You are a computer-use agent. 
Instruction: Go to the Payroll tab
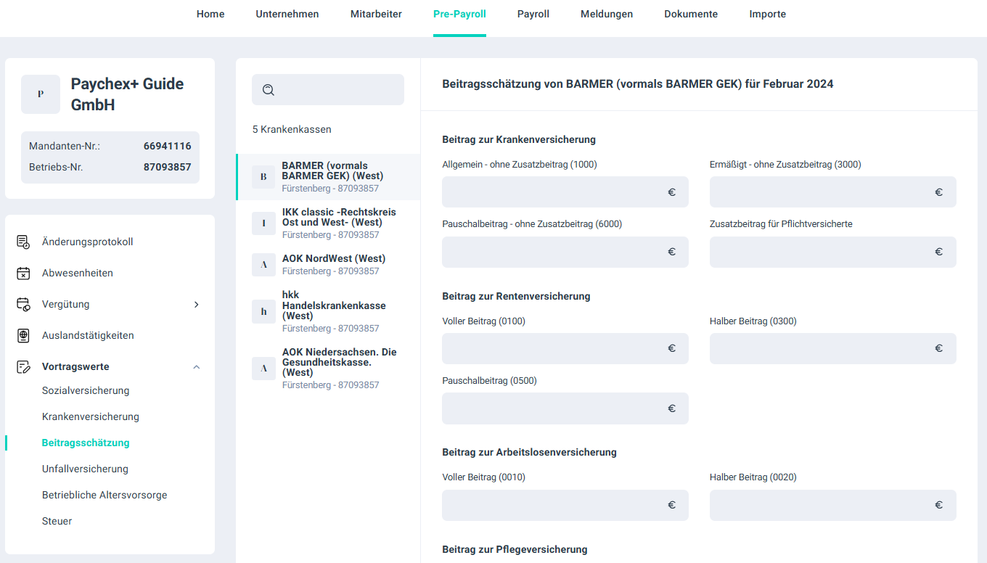[x=533, y=14]
